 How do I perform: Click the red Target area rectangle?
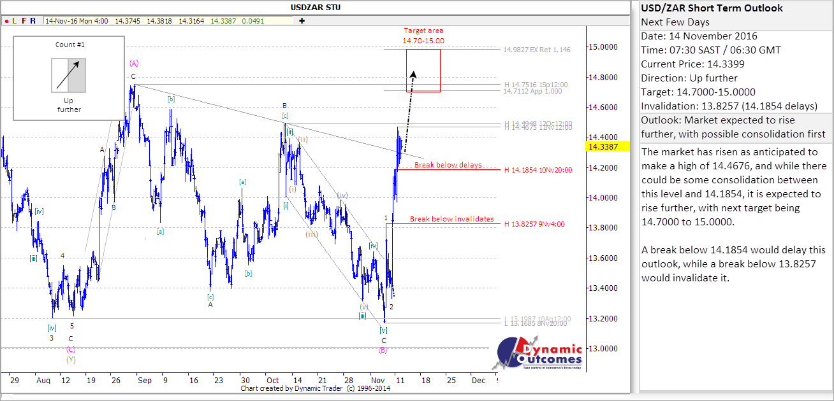click(423, 70)
